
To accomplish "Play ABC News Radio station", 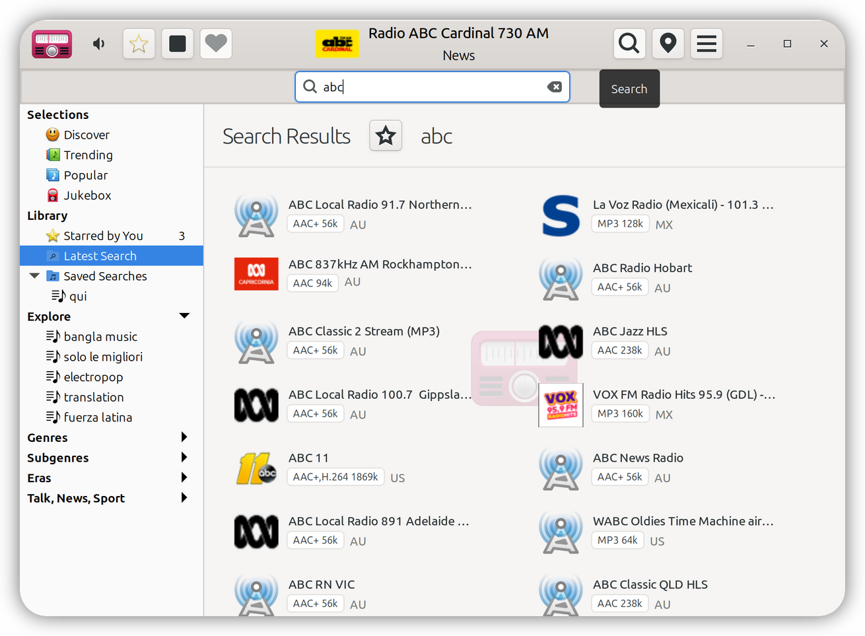I will pos(638,458).
